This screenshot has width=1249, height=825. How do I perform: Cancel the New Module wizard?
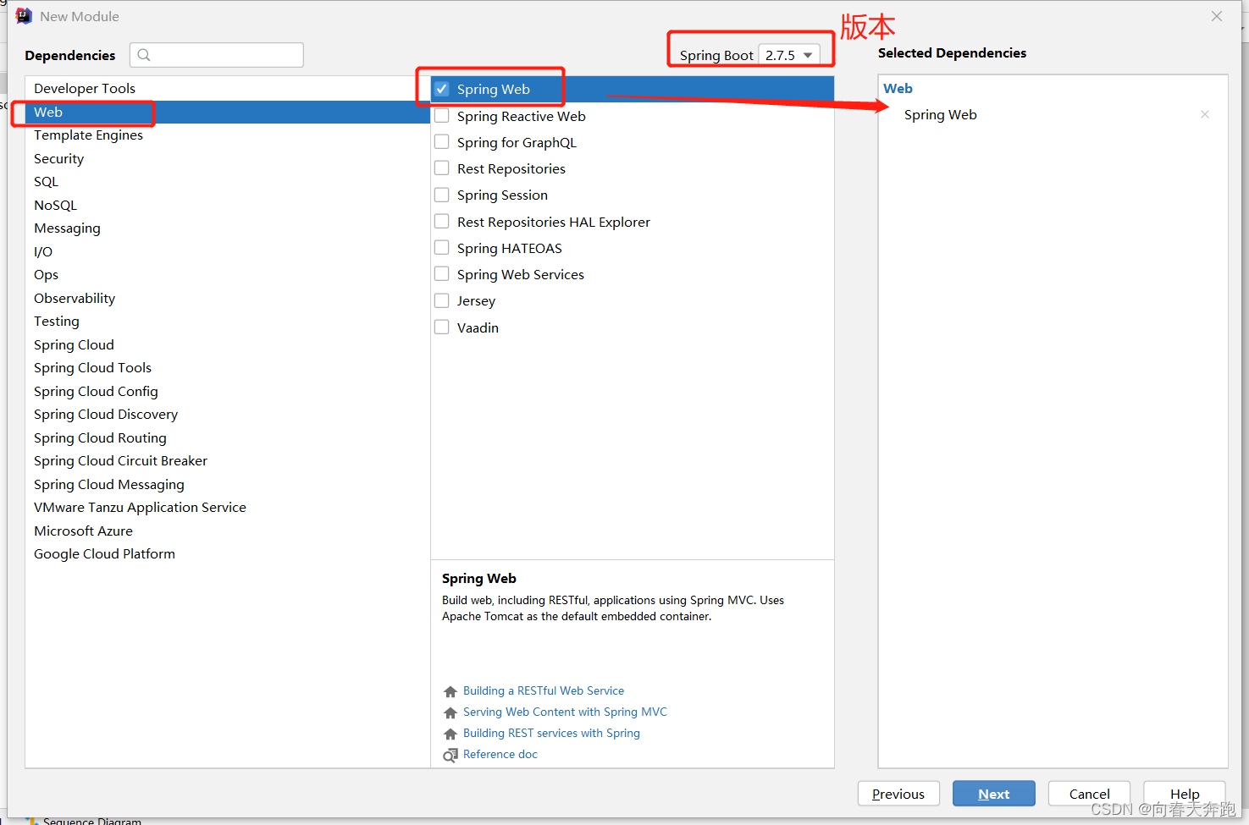[x=1089, y=794]
